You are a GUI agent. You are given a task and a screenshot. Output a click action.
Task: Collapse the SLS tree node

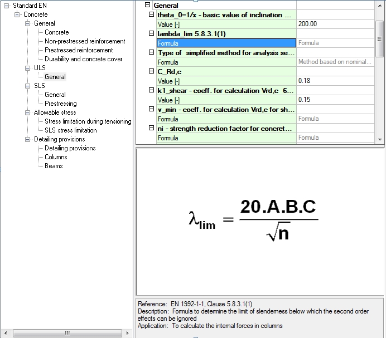click(x=27, y=86)
